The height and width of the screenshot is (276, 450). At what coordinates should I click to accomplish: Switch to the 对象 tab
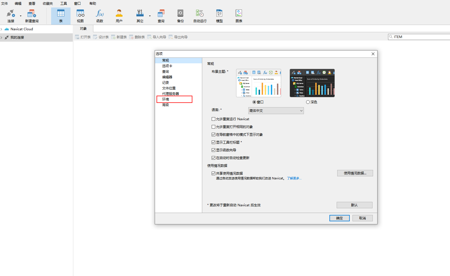point(83,29)
